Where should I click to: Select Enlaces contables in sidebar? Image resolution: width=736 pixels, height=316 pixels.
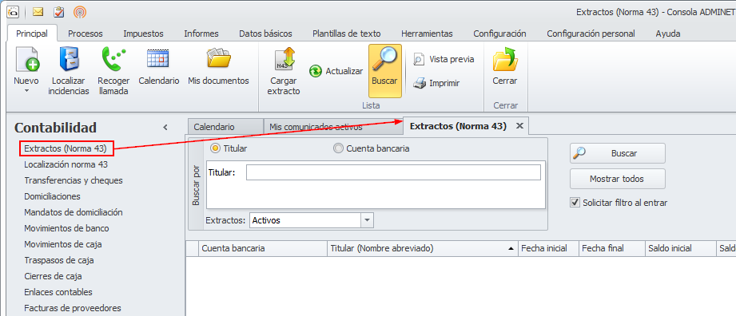pyautogui.click(x=58, y=292)
